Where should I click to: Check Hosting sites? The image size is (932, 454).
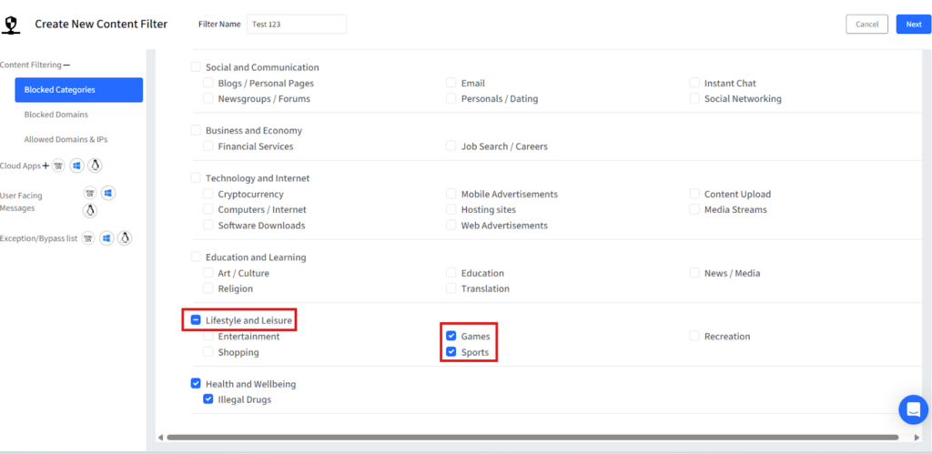[451, 209]
